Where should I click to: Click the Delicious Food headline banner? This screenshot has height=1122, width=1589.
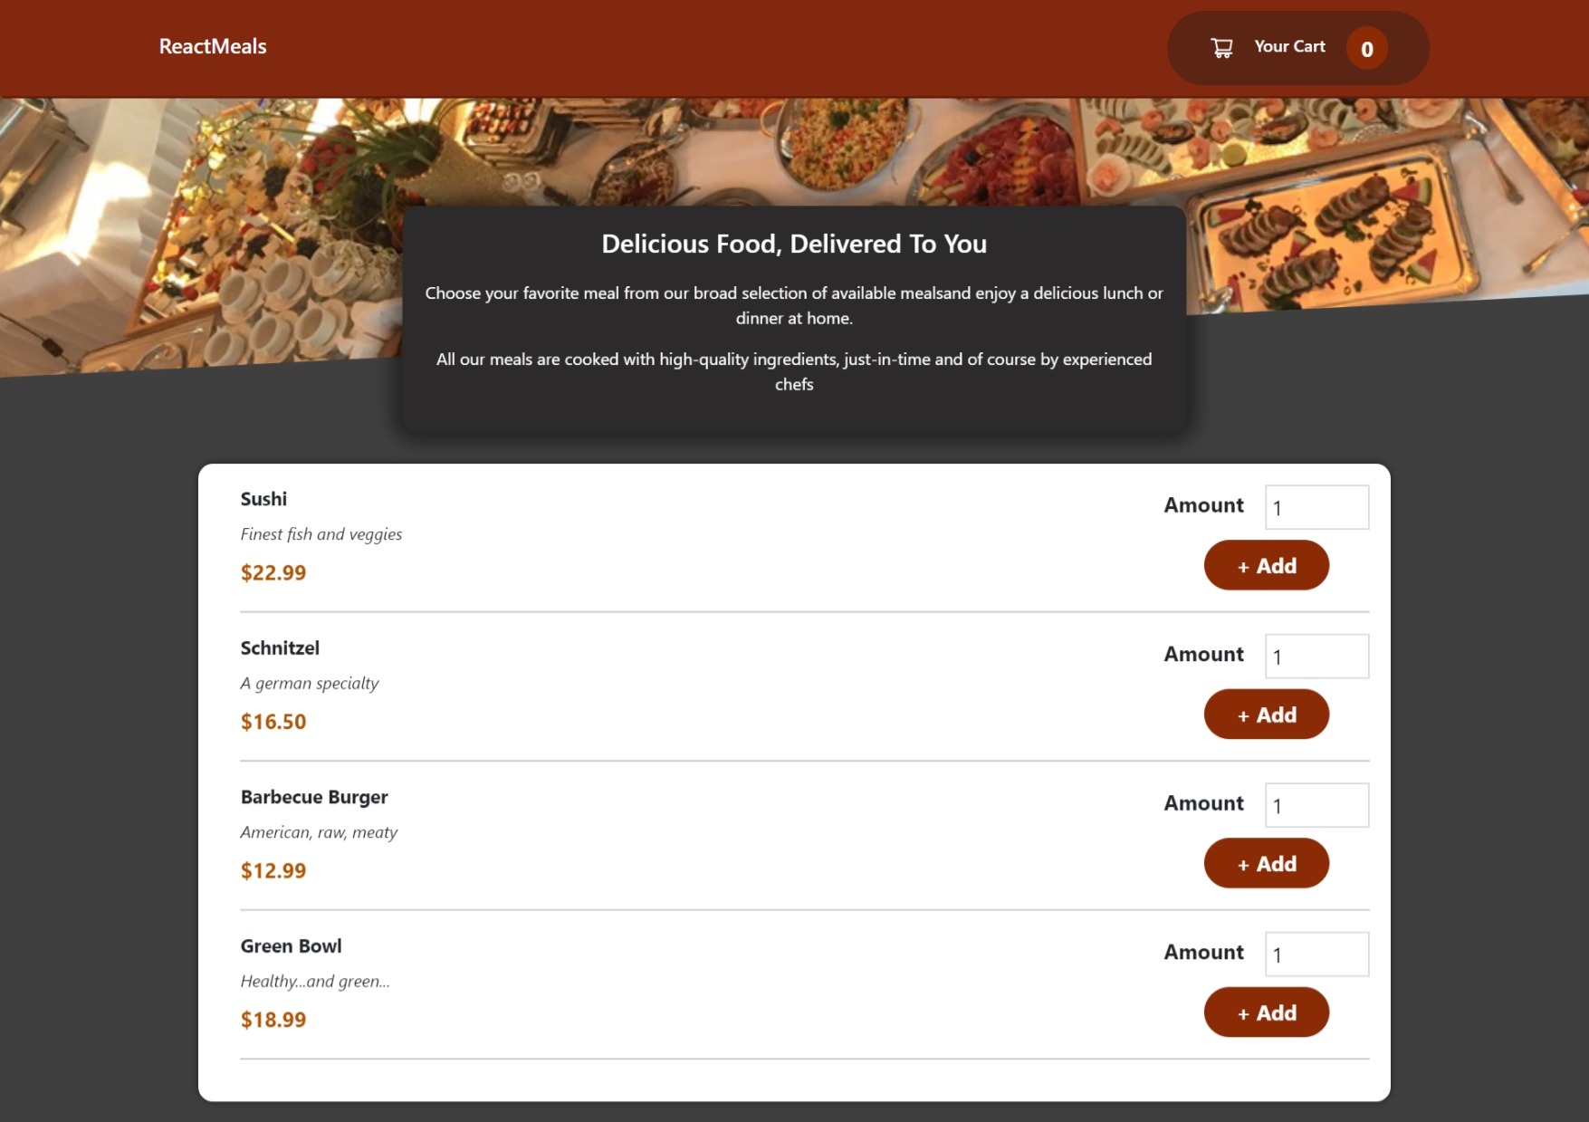tap(794, 244)
